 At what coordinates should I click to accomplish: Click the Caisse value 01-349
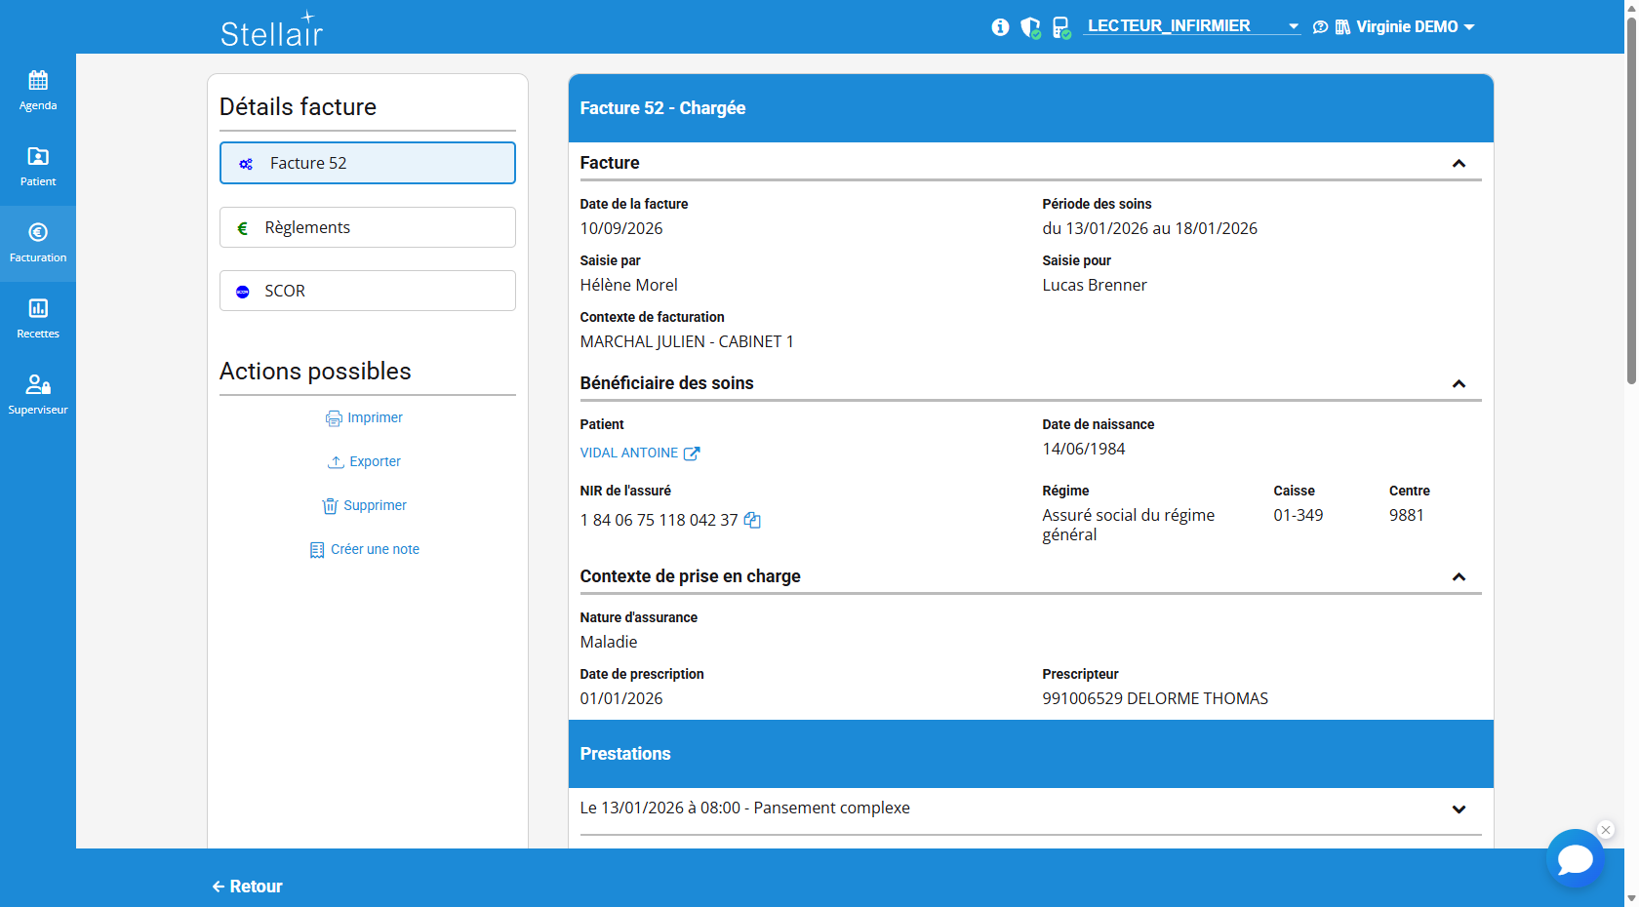click(x=1298, y=515)
